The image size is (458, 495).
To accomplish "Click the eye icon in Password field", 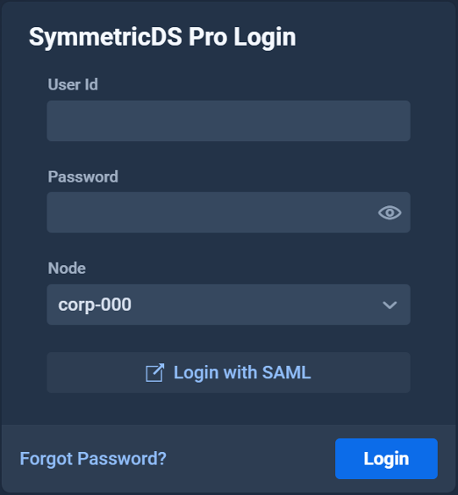I will [390, 212].
